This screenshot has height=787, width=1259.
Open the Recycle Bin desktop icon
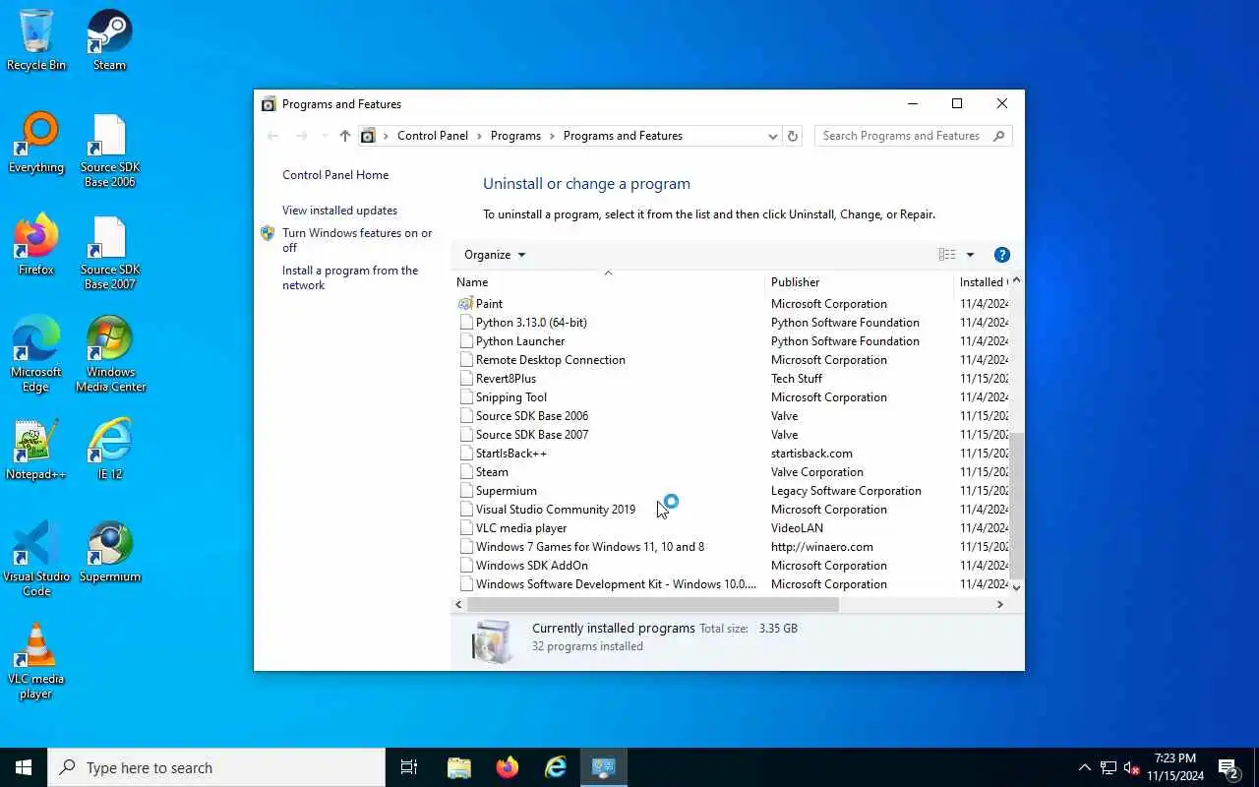[36, 40]
